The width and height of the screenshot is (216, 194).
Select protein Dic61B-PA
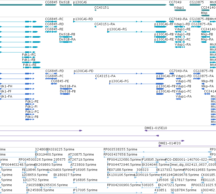(66, 89)
